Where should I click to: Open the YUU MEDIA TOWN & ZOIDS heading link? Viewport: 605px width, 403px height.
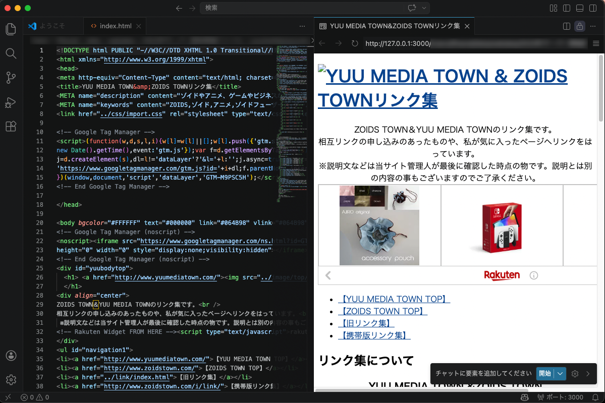(x=443, y=88)
